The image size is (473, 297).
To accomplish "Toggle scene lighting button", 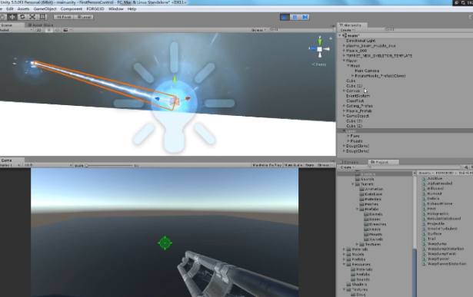I will 48,30.
